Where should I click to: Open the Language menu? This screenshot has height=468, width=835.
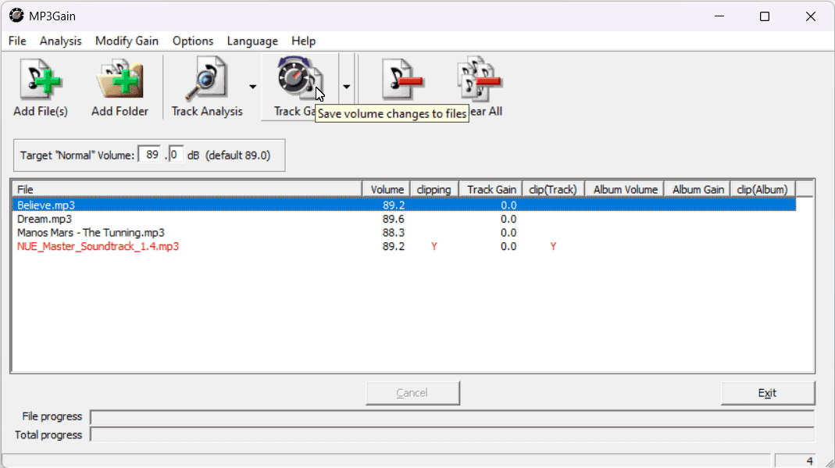252,41
